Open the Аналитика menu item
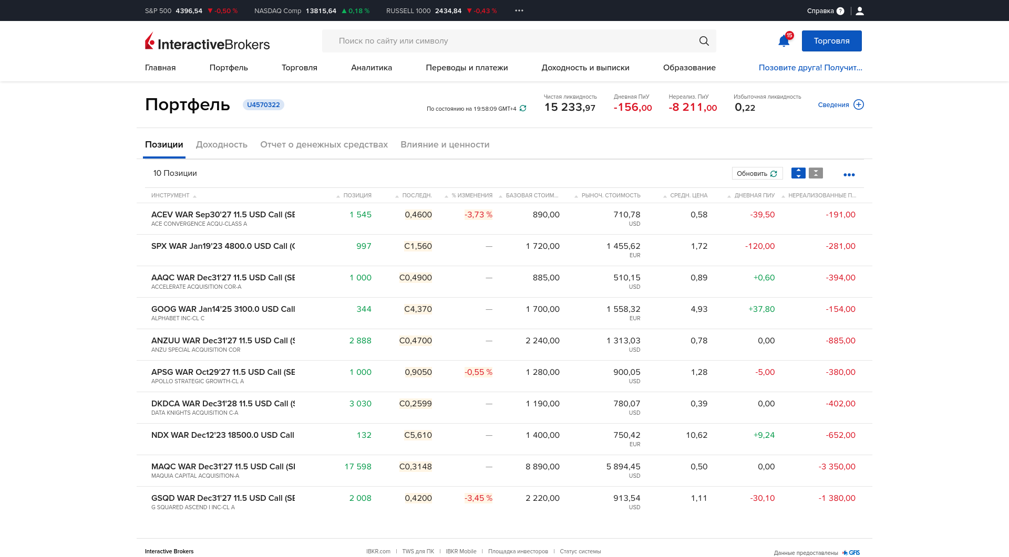The height and width of the screenshot is (557, 1009). click(371, 68)
